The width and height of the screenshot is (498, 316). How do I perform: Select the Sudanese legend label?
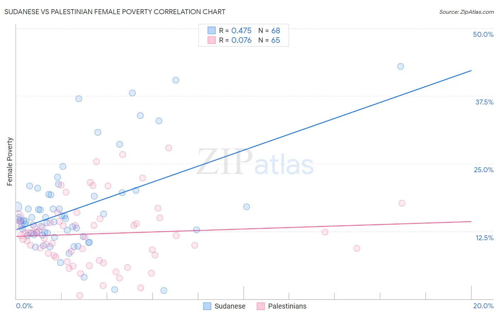pyautogui.click(x=230, y=306)
